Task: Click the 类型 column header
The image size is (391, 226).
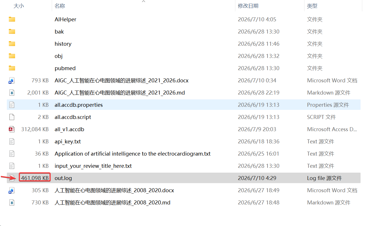Action: tap(312, 6)
